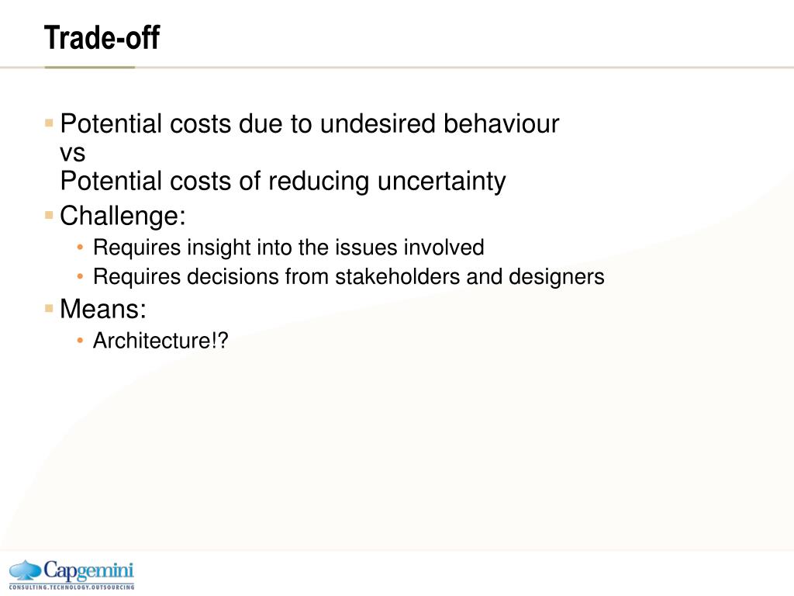
Task: Click the Capgemini logo icon
Action: click(26, 570)
